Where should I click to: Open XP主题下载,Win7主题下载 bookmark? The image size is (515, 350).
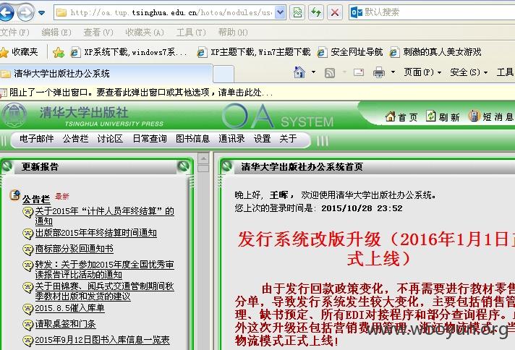254,52
